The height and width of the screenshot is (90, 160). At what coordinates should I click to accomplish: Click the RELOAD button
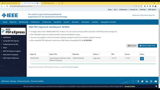click(132, 46)
